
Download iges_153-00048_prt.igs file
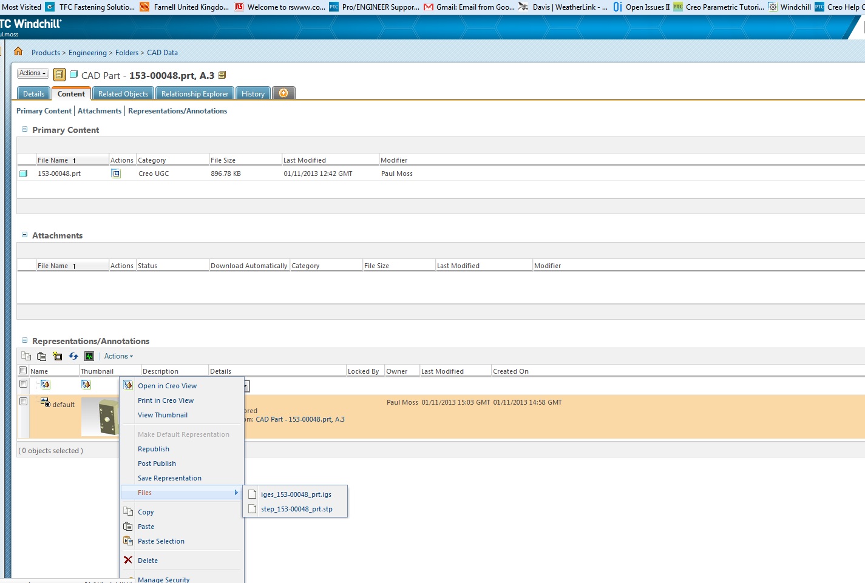[x=296, y=494]
